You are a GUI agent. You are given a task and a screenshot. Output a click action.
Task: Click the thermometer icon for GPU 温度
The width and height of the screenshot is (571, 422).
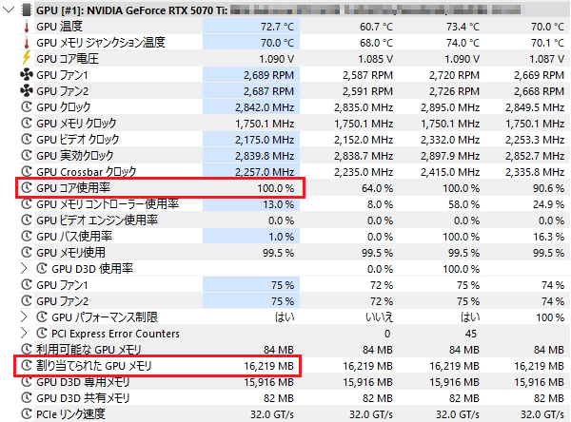pyautogui.click(x=27, y=27)
